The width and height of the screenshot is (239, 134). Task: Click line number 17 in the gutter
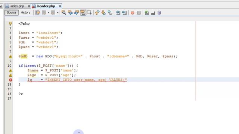click(9, 98)
